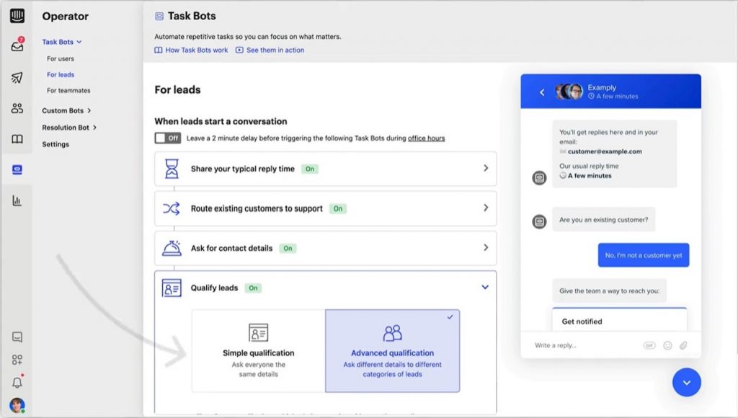Select the Simple qualification option
Image resolution: width=738 pixels, height=418 pixels.
coord(257,353)
